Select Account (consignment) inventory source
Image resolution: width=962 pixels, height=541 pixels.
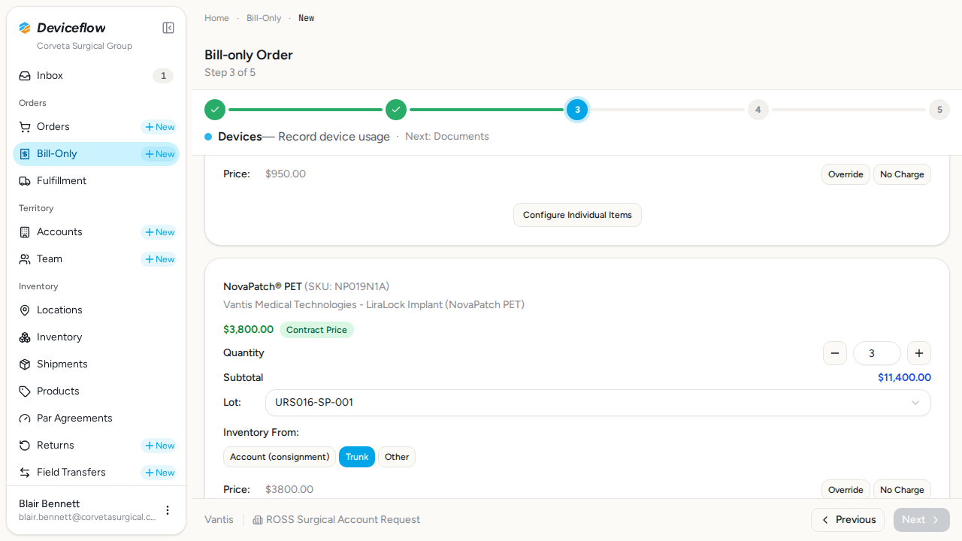pos(280,457)
